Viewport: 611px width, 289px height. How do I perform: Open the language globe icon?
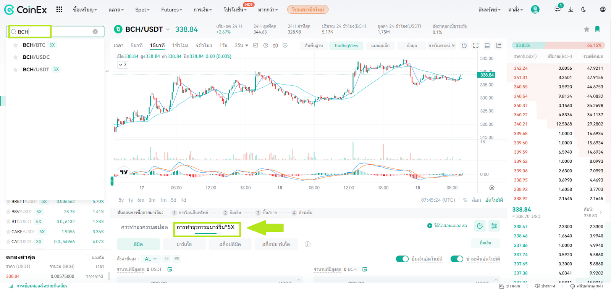603,10
